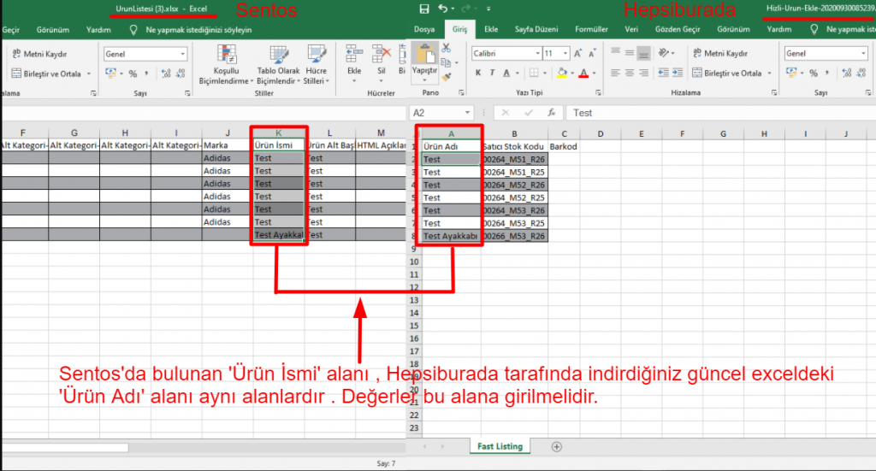Switch to the Formüller ribbon tab
The image size is (876, 471).
590,29
